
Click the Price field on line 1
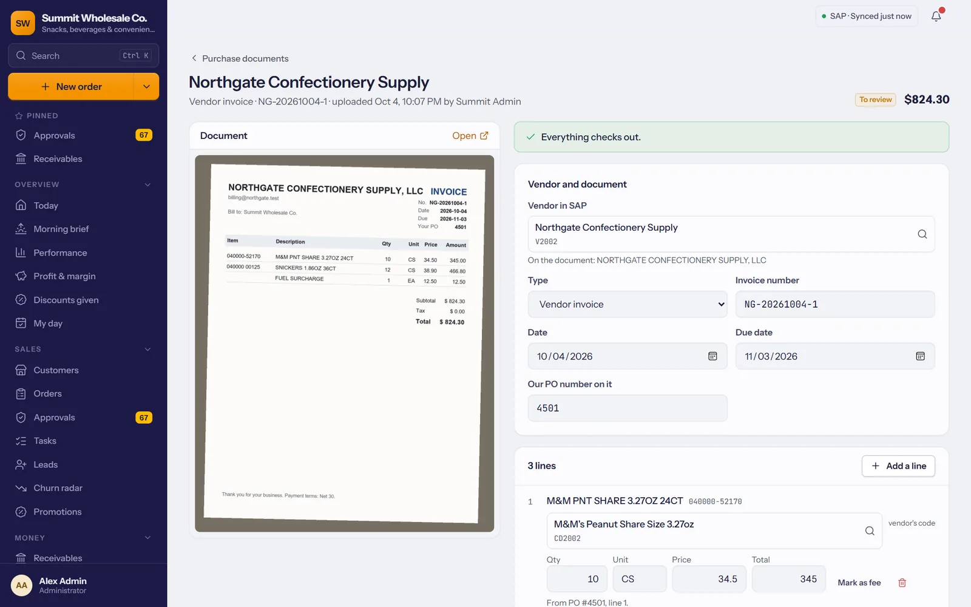tap(709, 579)
